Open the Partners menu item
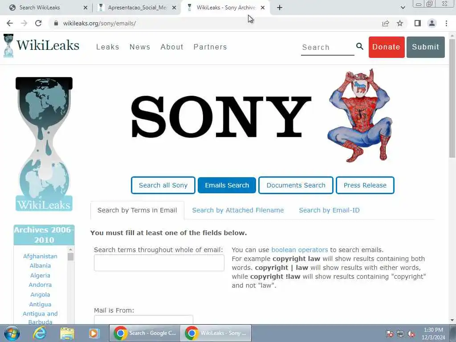Screen dimensions: 456x342 (210, 47)
